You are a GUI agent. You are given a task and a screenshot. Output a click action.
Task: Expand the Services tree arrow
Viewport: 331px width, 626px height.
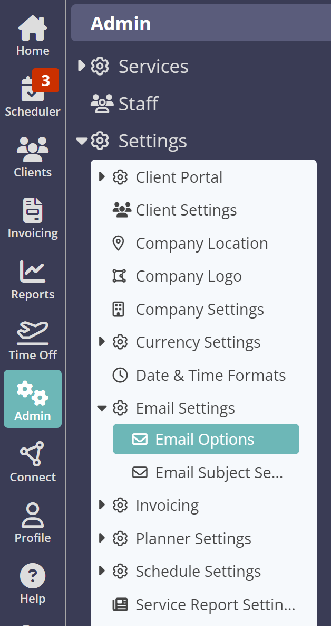tap(82, 66)
